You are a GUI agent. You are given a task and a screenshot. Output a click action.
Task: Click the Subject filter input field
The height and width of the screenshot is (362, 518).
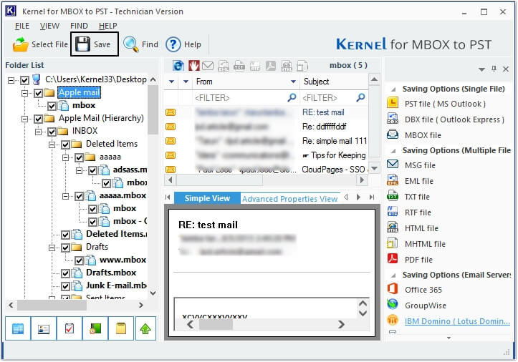coord(334,98)
